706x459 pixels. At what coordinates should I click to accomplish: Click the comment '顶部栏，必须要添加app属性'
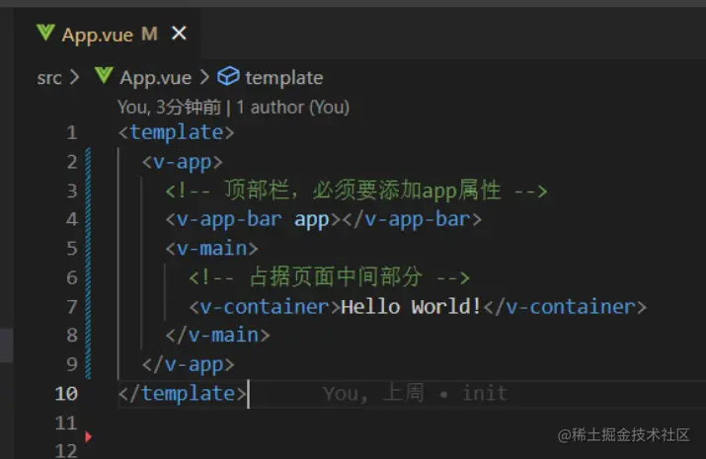click(x=356, y=191)
